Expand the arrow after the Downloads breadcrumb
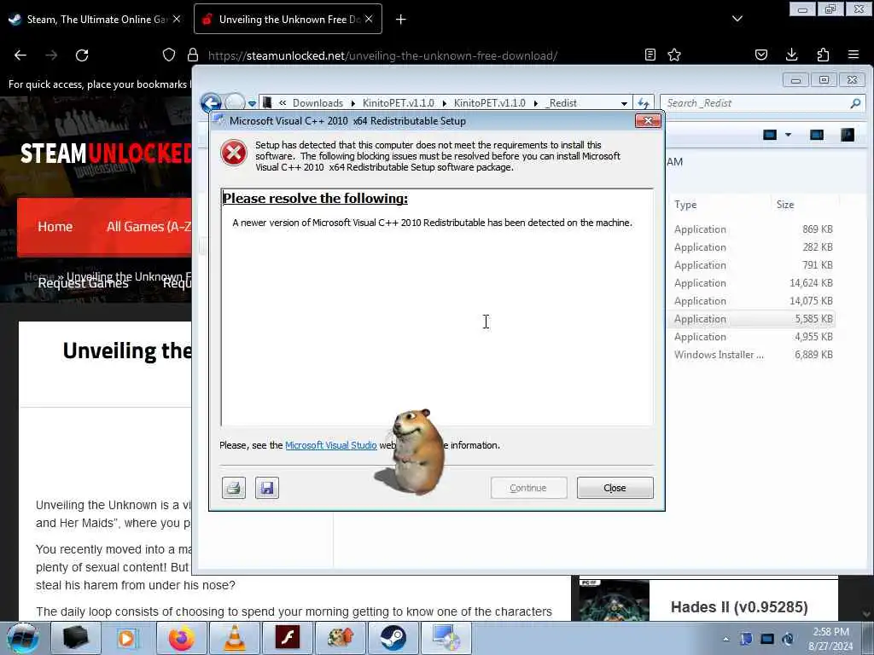The height and width of the screenshot is (655, 874). coord(353,103)
